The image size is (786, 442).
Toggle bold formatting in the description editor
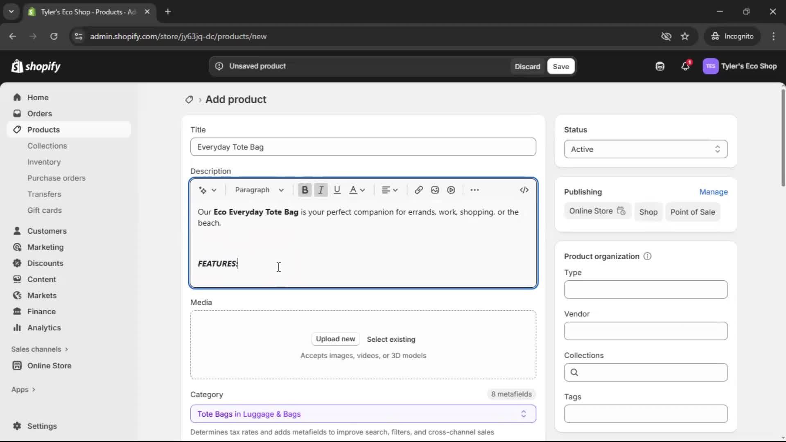coord(305,190)
